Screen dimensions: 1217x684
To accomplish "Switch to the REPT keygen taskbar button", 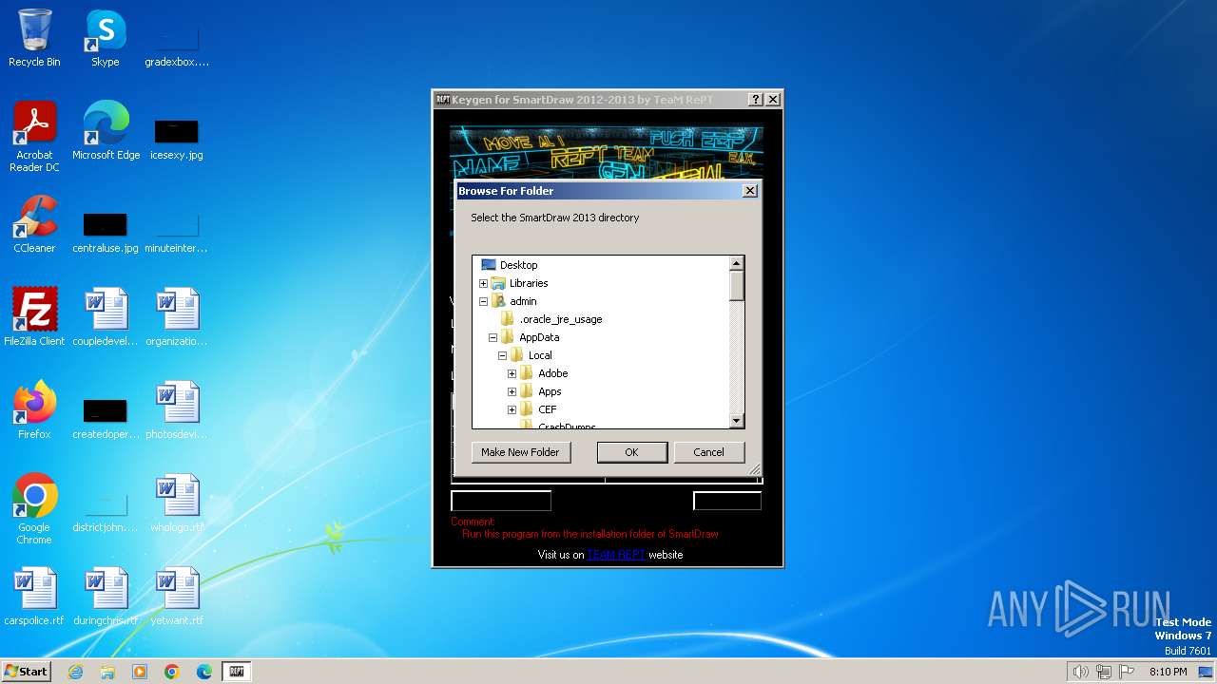I will tap(237, 672).
